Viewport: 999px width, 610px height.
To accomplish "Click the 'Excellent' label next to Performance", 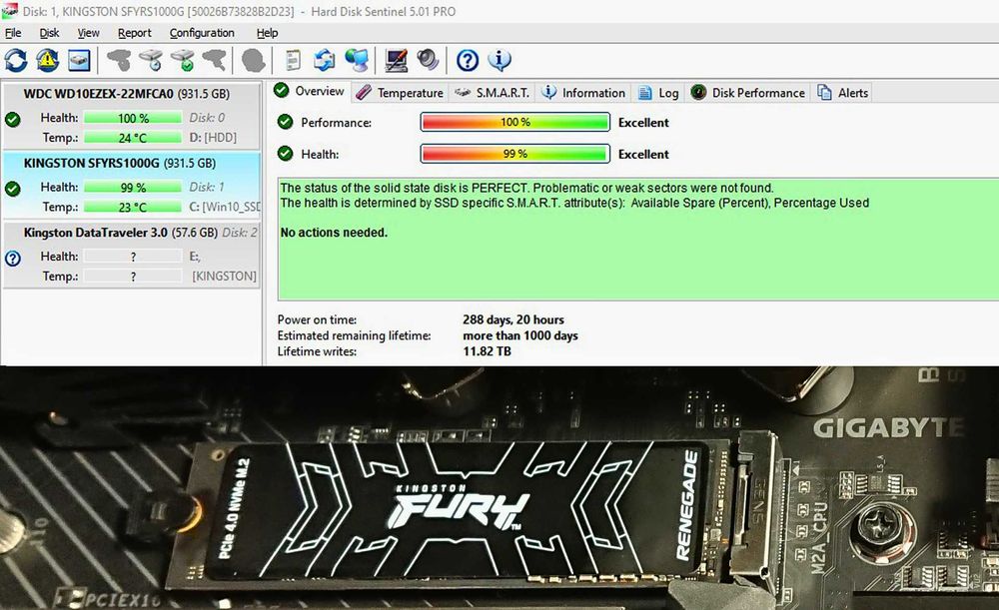I will point(643,123).
